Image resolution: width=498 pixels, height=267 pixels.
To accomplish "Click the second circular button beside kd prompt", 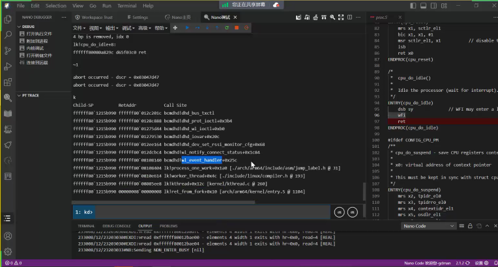I will tap(353, 212).
